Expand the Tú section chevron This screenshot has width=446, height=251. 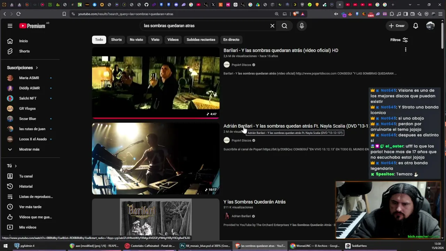coord(16,166)
